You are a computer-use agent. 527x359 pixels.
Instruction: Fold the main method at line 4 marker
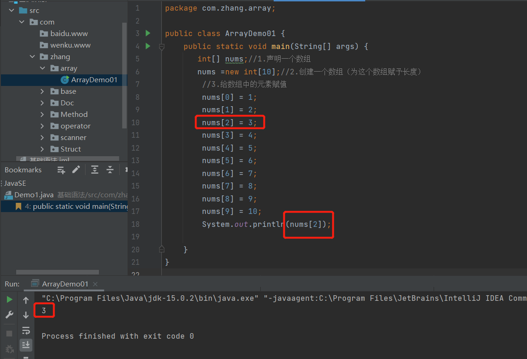click(x=162, y=47)
